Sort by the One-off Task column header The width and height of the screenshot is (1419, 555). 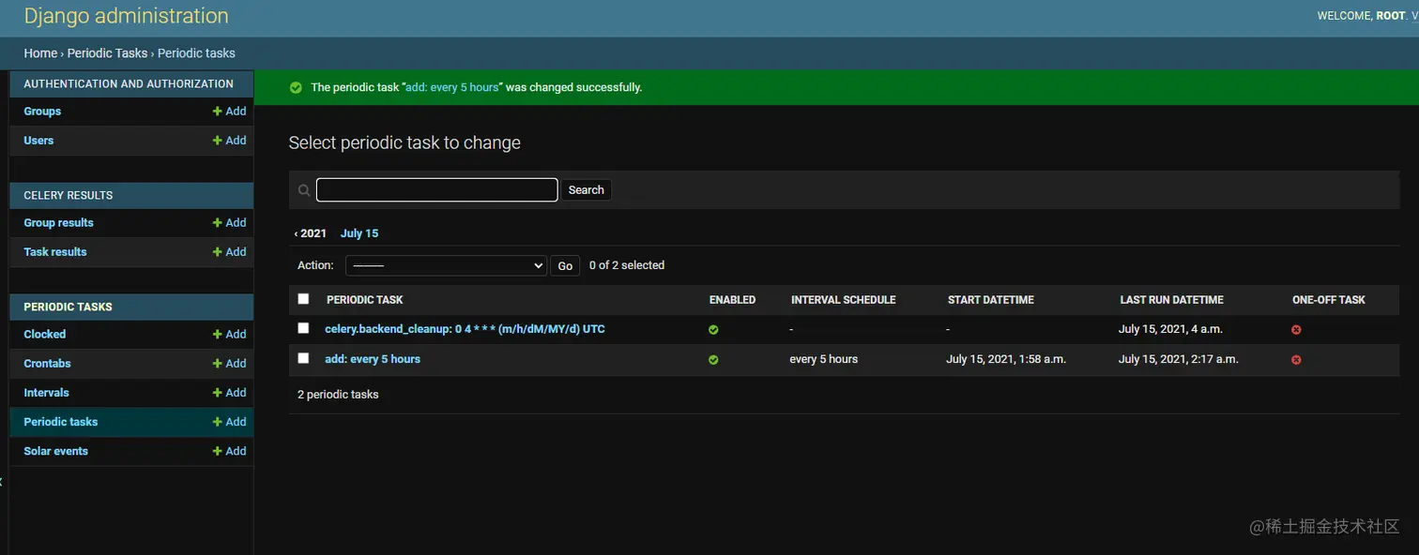coord(1329,300)
